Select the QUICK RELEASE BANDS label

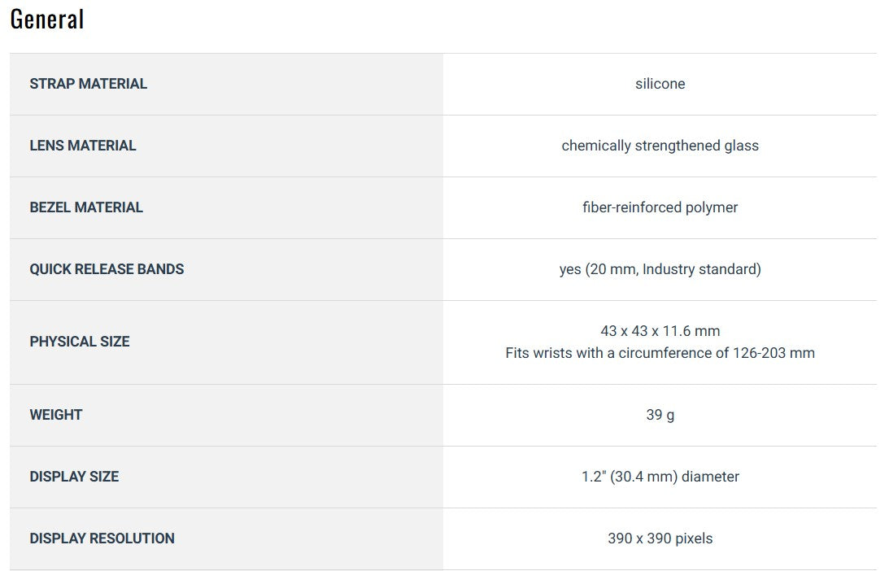click(107, 269)
